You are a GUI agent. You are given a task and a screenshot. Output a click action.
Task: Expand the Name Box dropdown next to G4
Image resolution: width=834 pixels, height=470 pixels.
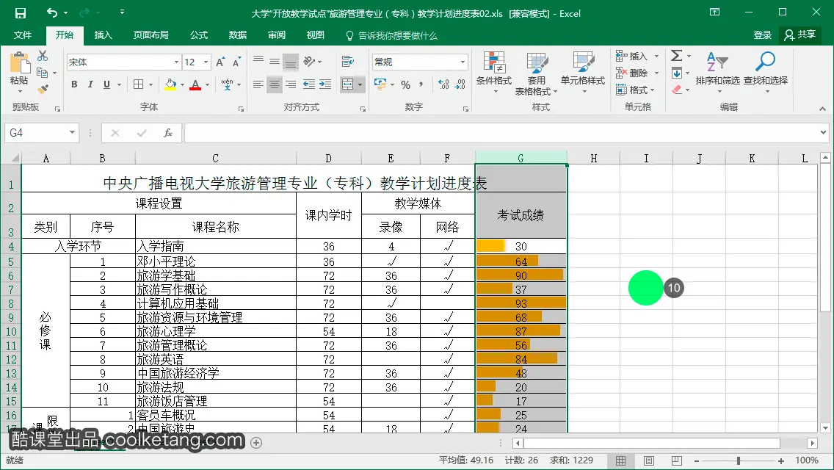point(73,132)
